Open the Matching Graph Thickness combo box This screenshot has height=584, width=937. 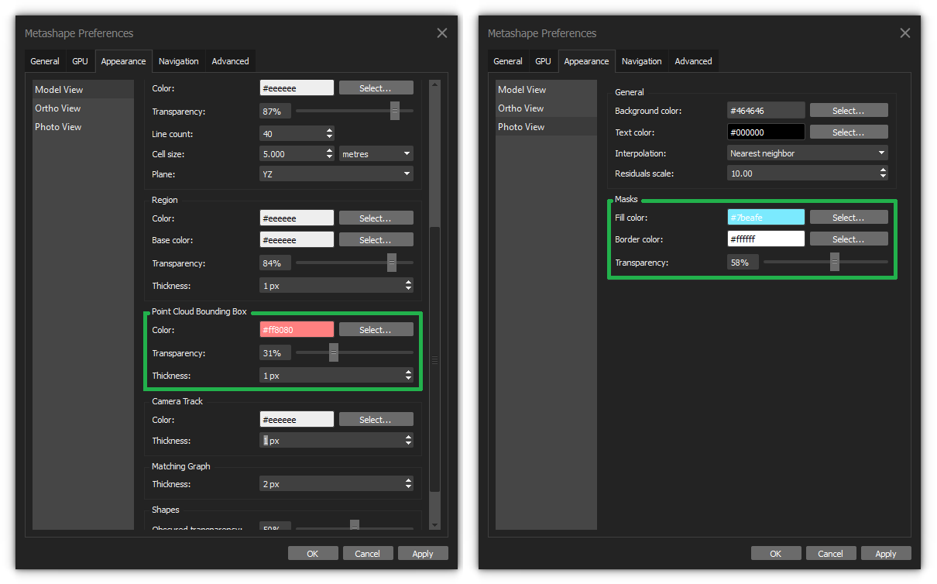click(x=336, y=484)
